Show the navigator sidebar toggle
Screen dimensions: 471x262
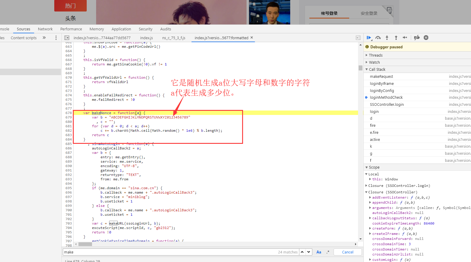(x=67, y=38)
